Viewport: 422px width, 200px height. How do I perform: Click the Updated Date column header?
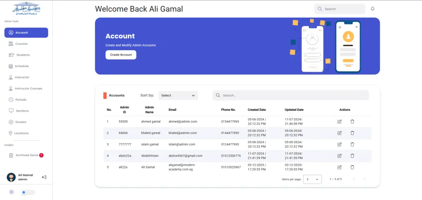[294, 110]
